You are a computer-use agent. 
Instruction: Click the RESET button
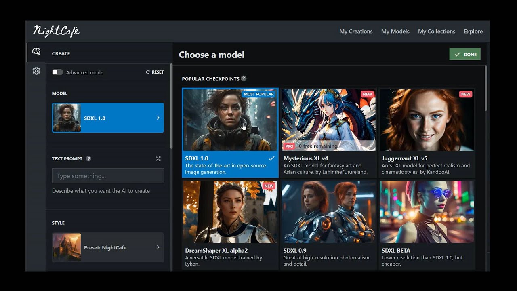coord(155,72)
